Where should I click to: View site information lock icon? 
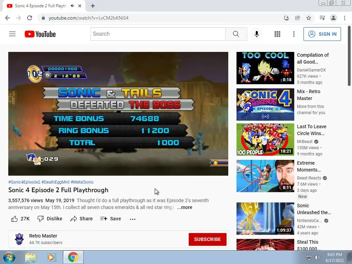tap(43, 18)
